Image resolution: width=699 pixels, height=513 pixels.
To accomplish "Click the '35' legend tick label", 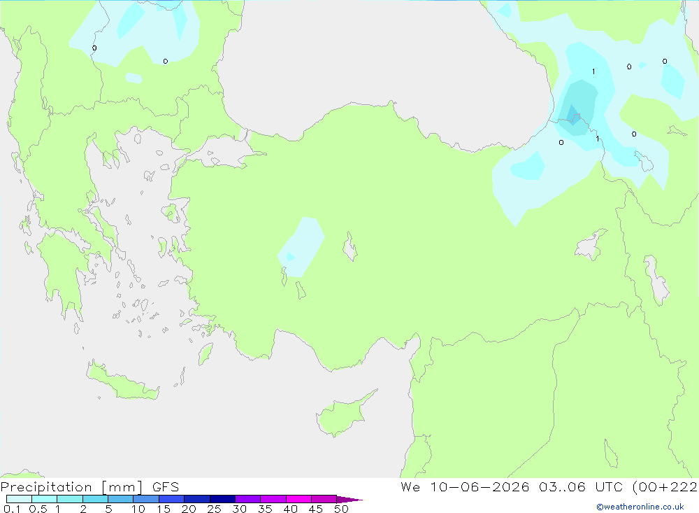I will coord(265,509).
